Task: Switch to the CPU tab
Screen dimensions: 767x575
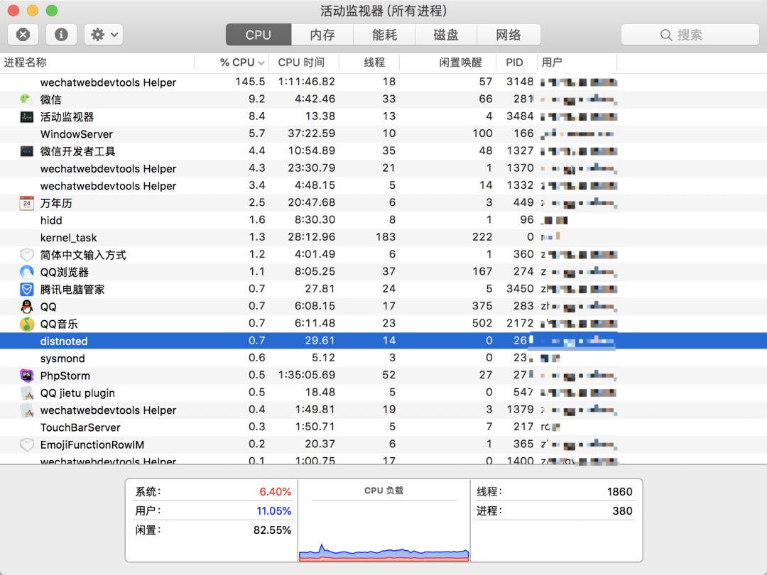Action: (259, 35)
